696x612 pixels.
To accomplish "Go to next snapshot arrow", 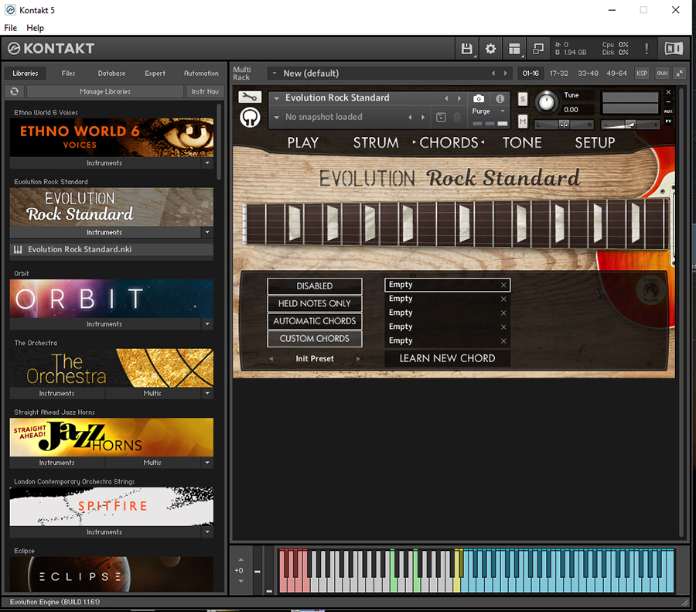I will coord(423,118).
